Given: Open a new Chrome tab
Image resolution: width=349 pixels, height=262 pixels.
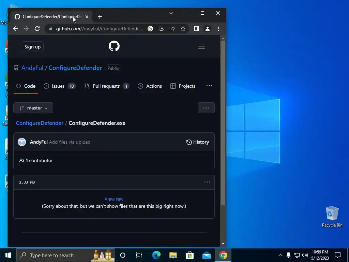Looking at the screenshot, I should click(100, 17).
